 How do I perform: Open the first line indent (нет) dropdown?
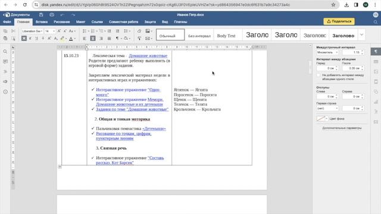pos(327,108)
